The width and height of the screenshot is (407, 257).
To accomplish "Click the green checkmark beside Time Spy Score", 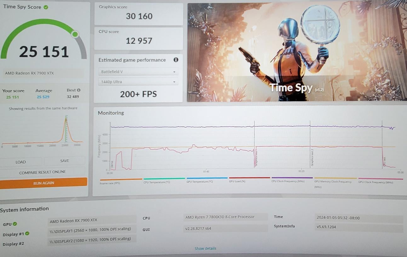I will tap(46, 7).
